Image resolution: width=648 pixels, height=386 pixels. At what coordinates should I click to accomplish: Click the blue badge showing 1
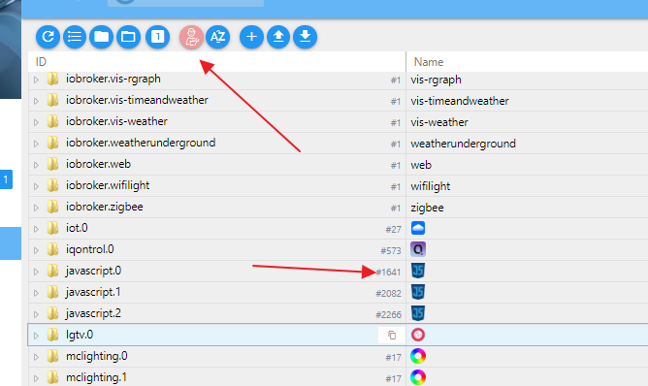coord(6,179)
